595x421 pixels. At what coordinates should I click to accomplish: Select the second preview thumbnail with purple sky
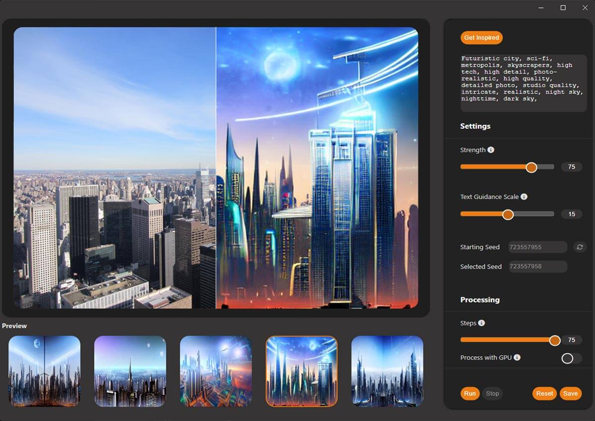tap(130, 371)
